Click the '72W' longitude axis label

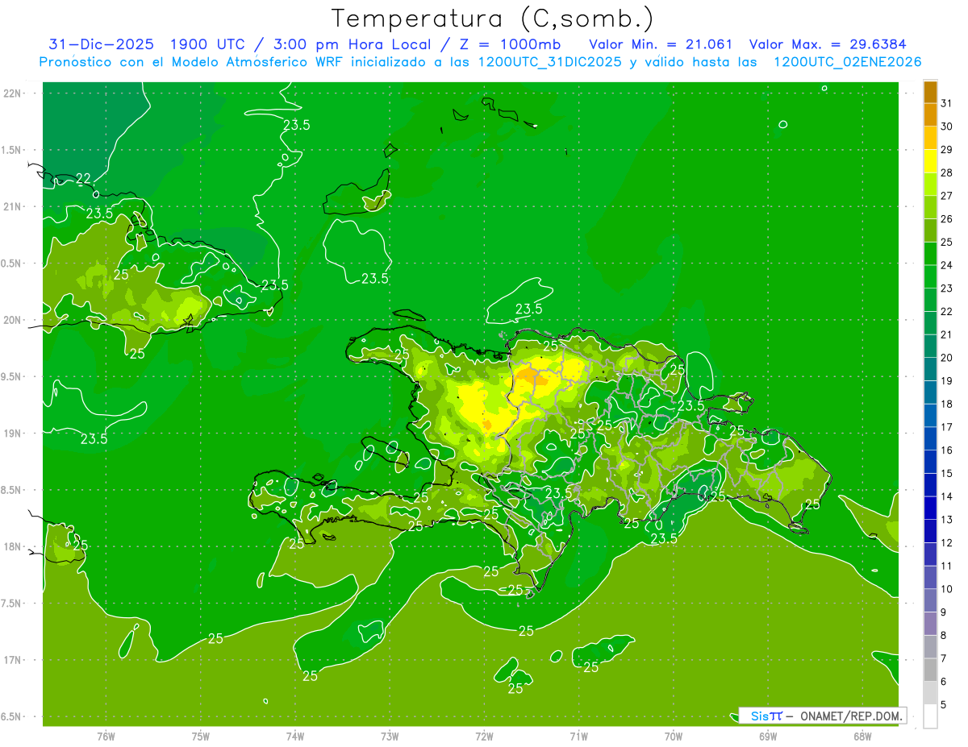click(484, 736)
